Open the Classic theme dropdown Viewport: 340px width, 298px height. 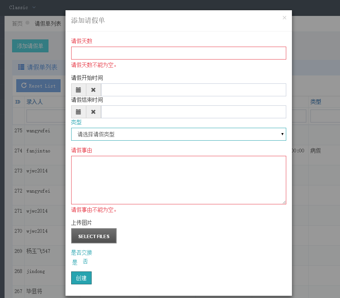click(x=22, y=8)
